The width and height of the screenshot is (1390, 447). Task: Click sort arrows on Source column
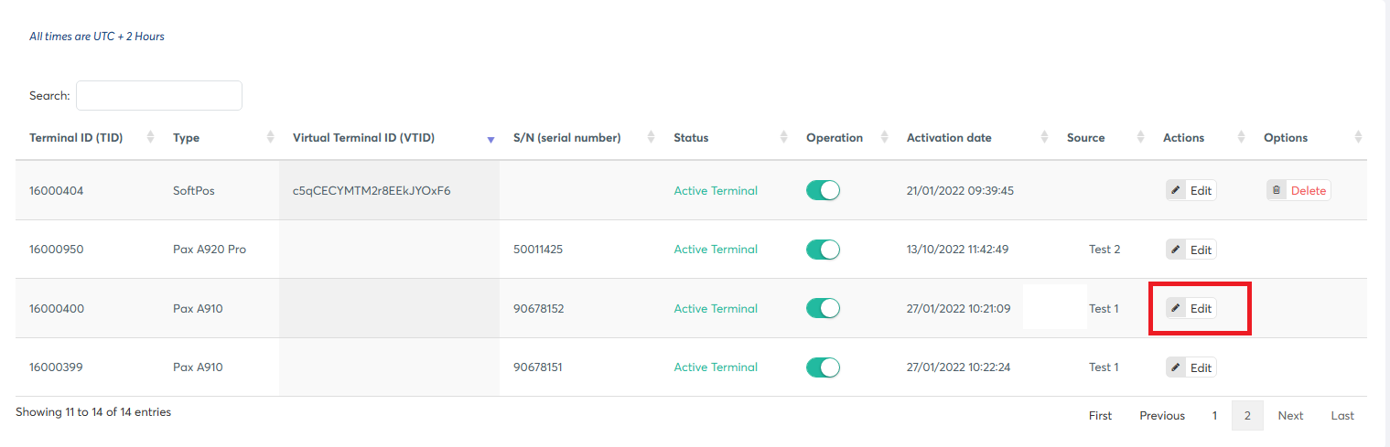coord(1140,138)
